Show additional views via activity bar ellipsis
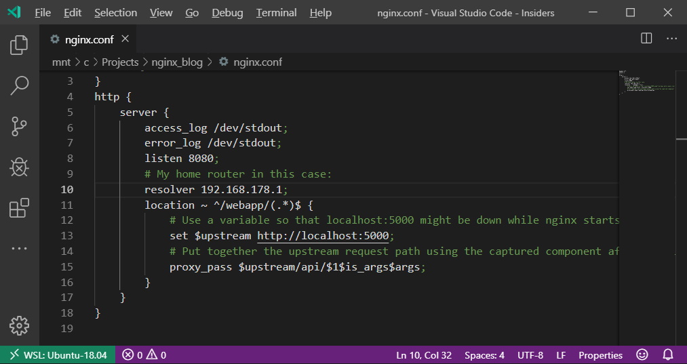687x364 pixels. point(19,248)
